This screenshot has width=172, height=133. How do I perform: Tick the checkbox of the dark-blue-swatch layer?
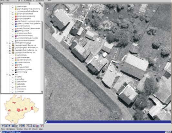13,31
